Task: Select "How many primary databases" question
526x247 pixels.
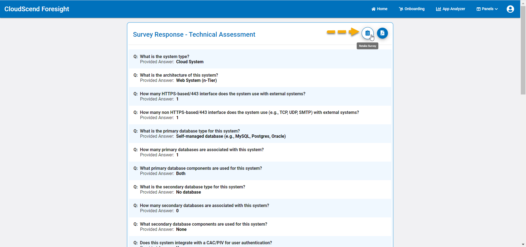Action: [x=202, y=150]
